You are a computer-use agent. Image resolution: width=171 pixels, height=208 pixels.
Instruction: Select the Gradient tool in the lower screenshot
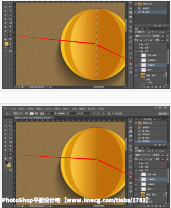[x=10, y=142]
